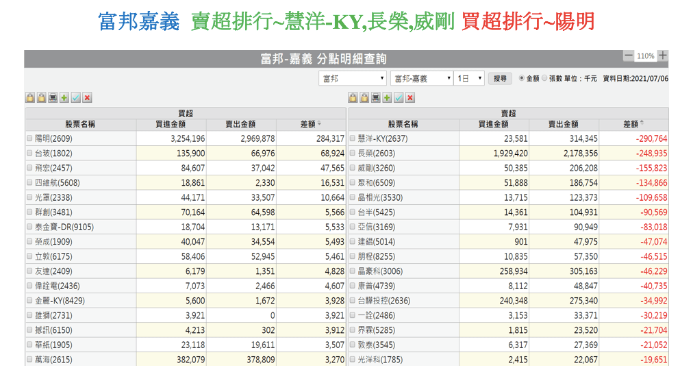693x383 pixels.
Task: Click the checkmark icon above the 賣超 table
Action: point(399,98)
